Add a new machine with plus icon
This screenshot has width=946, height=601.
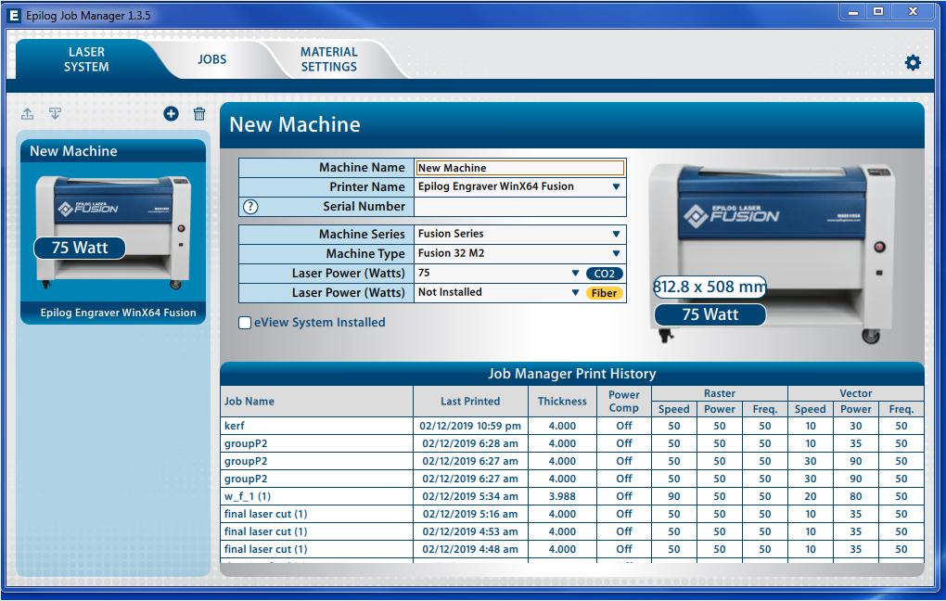[x=172, y=113]
